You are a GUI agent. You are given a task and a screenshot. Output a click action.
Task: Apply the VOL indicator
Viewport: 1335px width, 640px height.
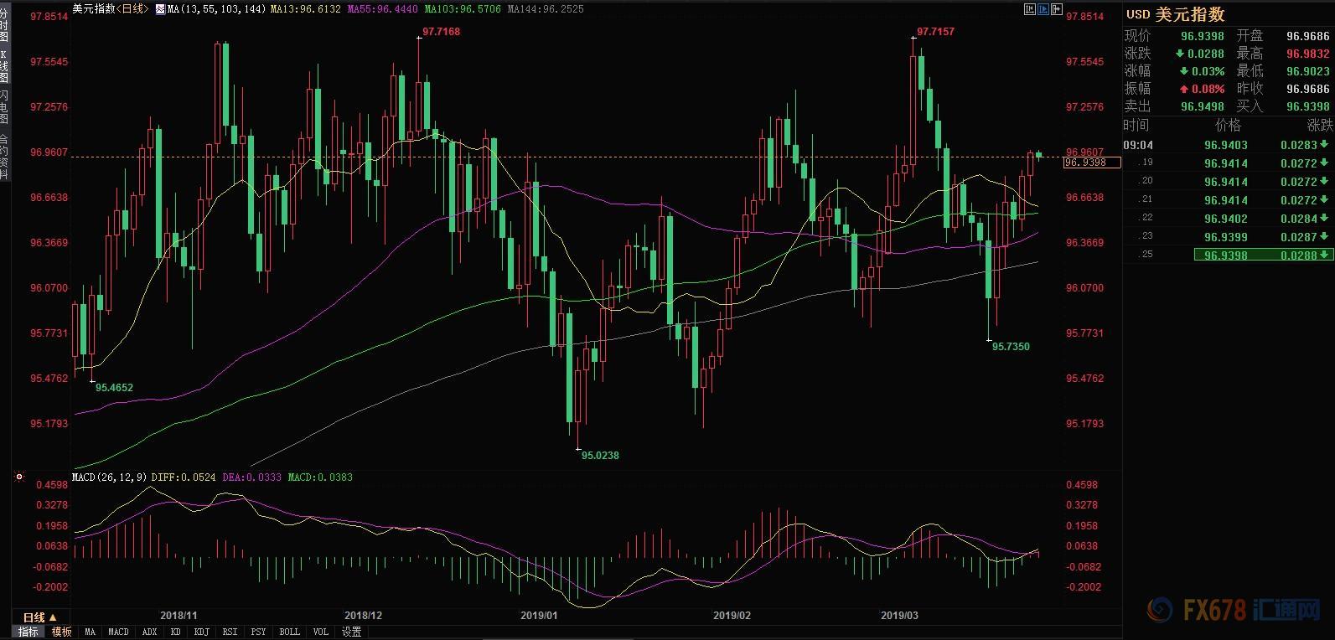[x=320, y=632]
